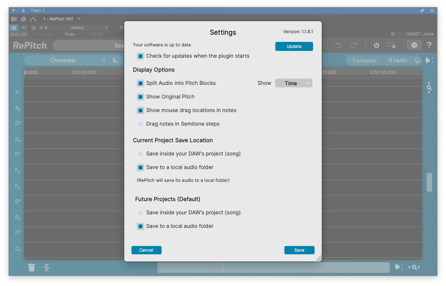This screenshot has height=286, width=446.
Task: Click the RePitch settings gear icon
Action: [x=414, y=45]
